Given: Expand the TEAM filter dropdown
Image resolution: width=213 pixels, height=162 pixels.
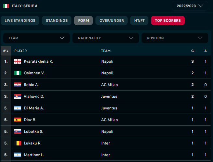Looking at the screenshot, I should 36,38.
